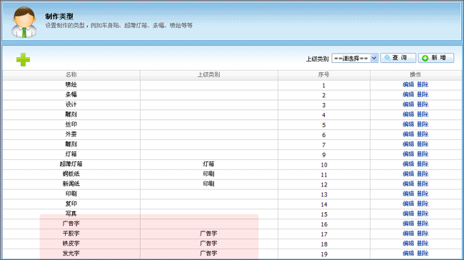Click 编辑 link for row 超薄灯箱
The image size is (464, 260).
coord(408,164)
